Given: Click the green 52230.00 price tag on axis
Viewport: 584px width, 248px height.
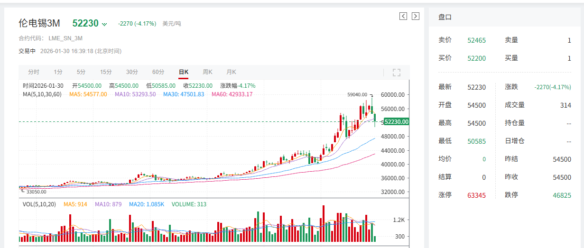Looking at the screenshot, I should click(x=396, y=122).
